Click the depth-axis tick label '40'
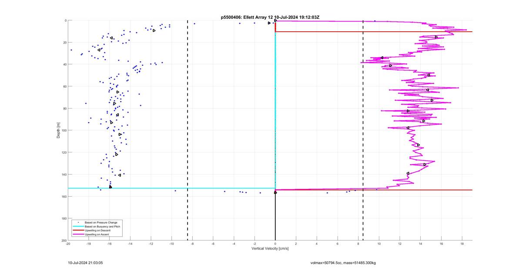The height and width of the screenshot is (270, 522). click(x=64, y=64)
